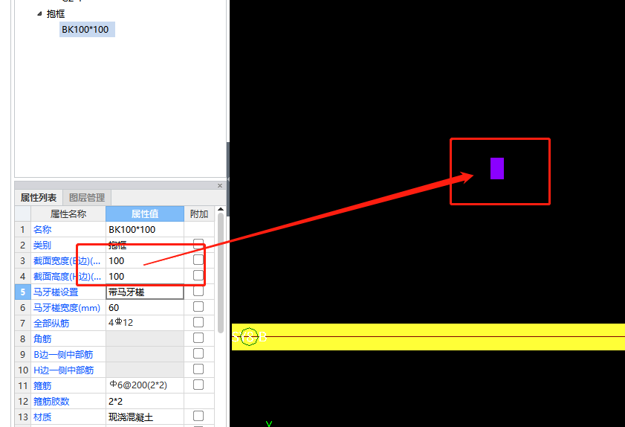625x427 pixels.
Task: Tick the 附加 checkbox for 角筋
Action: pyautogui.click(x=198, y=338)
